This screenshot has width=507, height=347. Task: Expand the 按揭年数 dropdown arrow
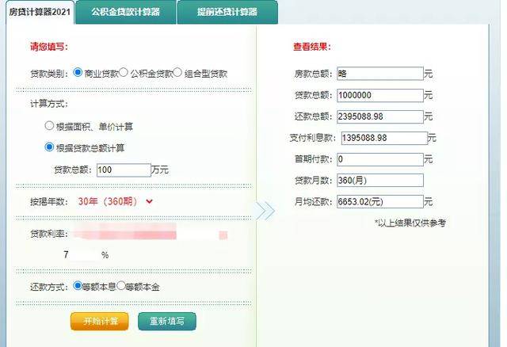tap(149, 202)
